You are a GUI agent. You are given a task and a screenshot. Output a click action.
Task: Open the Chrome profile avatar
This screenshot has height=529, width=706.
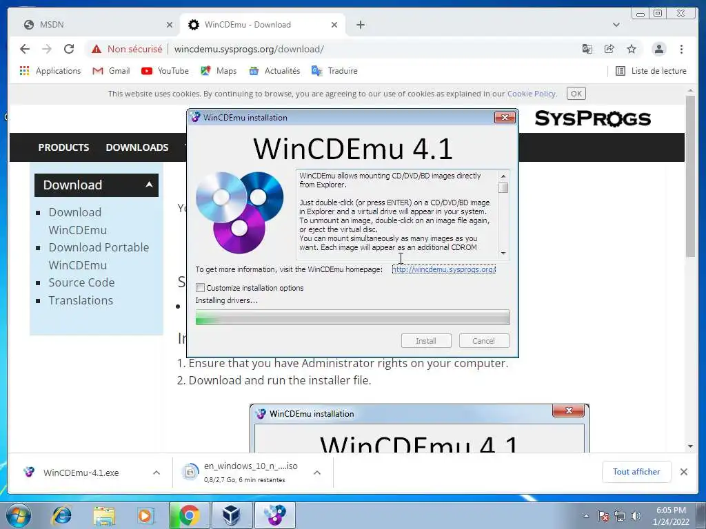[x=658, y=49]
